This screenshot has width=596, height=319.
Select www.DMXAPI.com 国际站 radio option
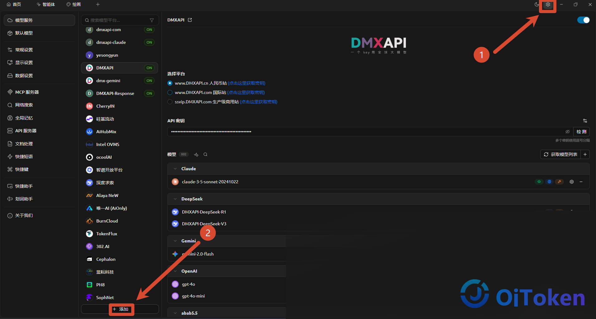tap(170, 92)
